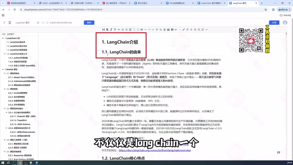Switch to the '大纲' outline panel tab

(4, 34)
